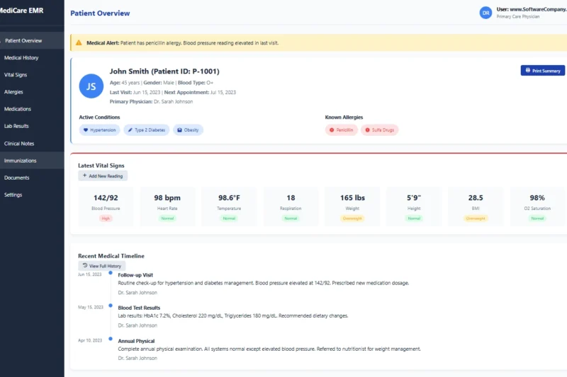567x377 pixels.
Task: Click the May 15, 2023 timeline marker dot
Action: (111, 306)
